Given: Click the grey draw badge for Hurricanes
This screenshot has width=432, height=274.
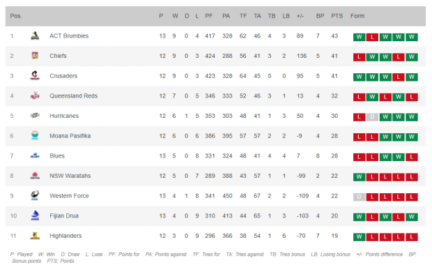Looking at the screenshot, I should coord(372,117).
